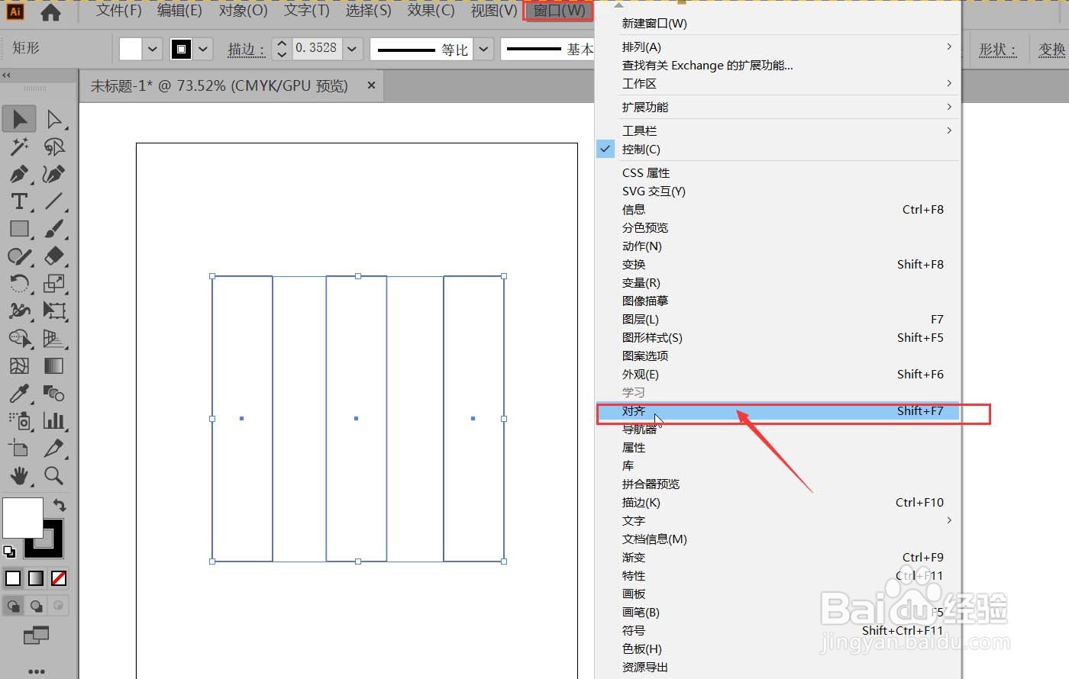Image resolution: width=1069 pixels, height=679 pixels.
Task: Select the Scale tool
Action: point(53,284)
